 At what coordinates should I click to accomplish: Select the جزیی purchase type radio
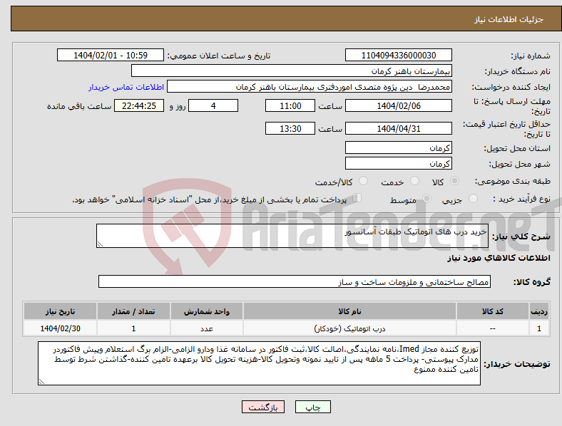(473, 198)
